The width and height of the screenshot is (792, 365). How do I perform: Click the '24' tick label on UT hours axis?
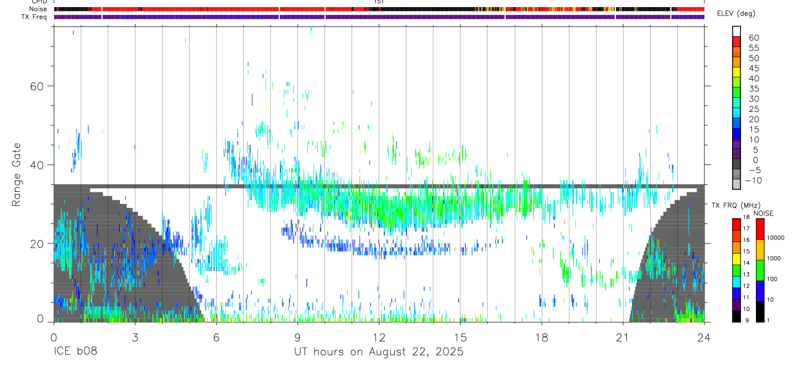704,337
